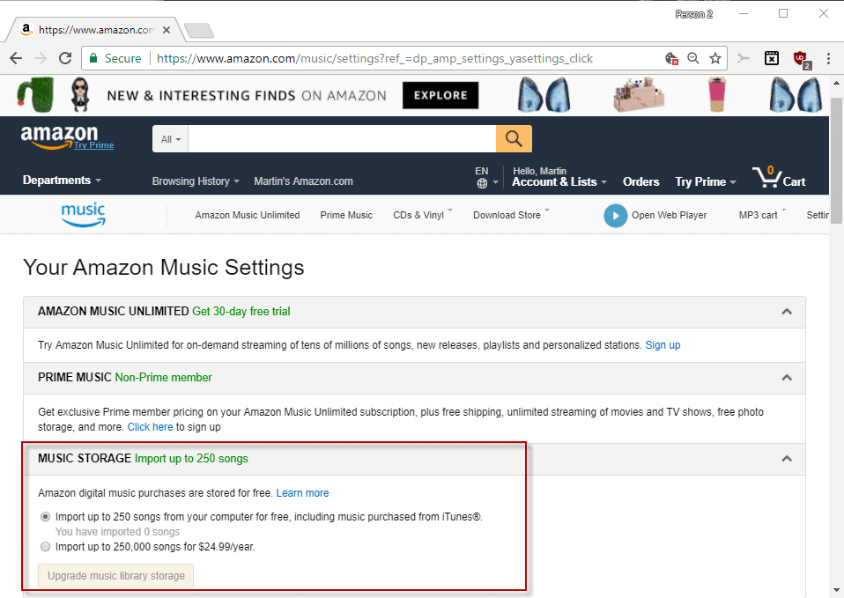Image resolution: width=844 pixels, height=598 pixels.
Task: Click the Open Web Player play icon
Action: coord(615,215)
